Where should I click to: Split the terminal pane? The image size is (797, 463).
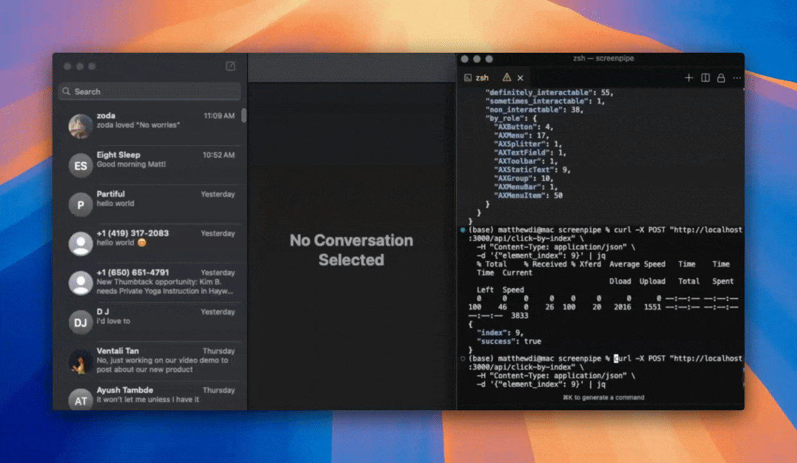point(705,77)
